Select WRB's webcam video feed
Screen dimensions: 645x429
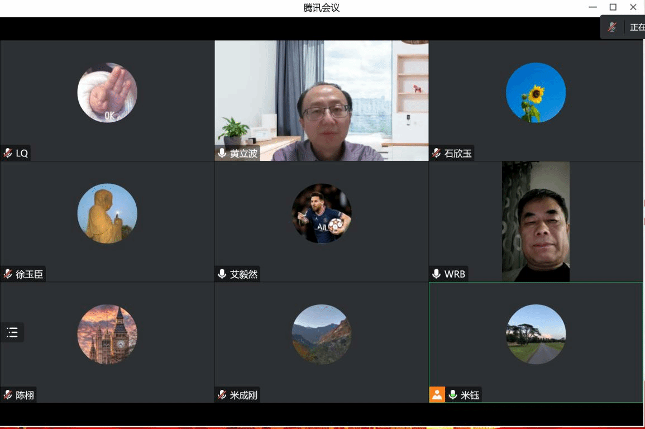536,221
